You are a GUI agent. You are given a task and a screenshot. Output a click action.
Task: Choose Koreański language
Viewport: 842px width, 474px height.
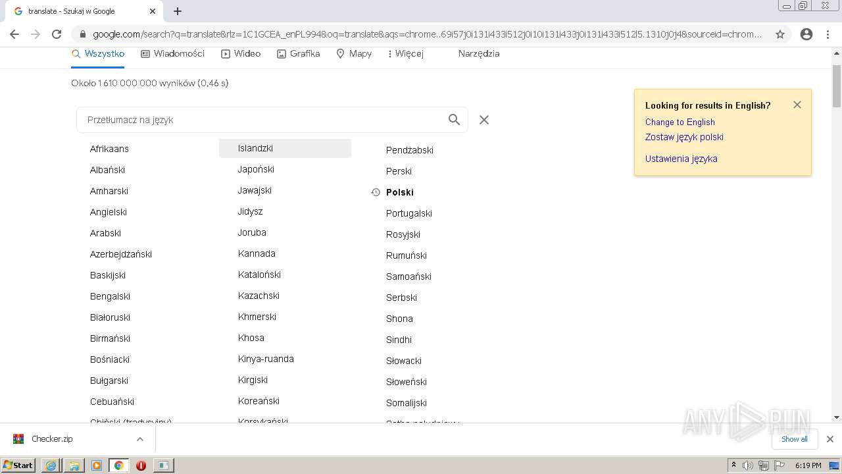(259, 401)
